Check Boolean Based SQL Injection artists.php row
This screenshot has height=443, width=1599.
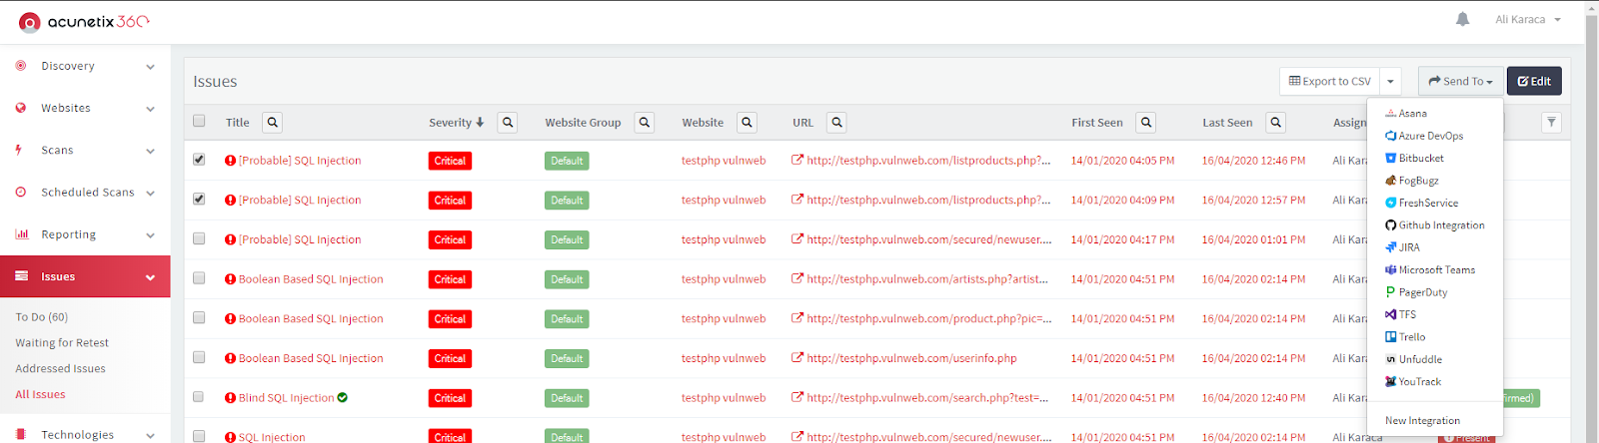199,278
